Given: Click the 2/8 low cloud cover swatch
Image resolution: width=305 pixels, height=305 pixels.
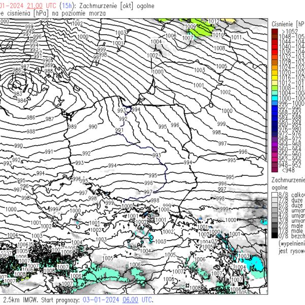Looking at the screenshot, I should coord(274,226).
